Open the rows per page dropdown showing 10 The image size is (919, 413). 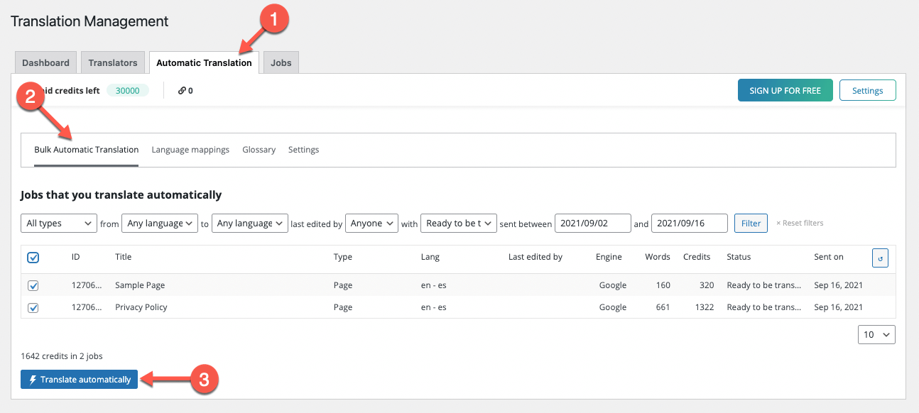click(876, 334)
